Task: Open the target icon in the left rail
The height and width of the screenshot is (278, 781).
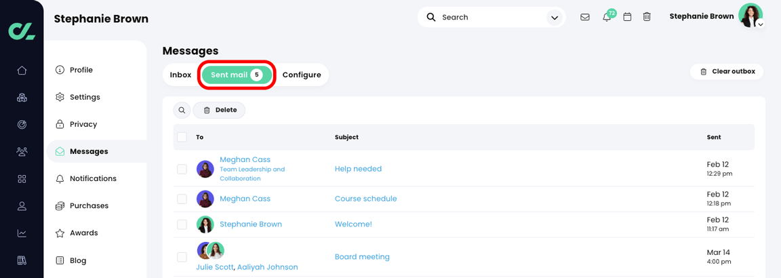Action: coord(22,125)
